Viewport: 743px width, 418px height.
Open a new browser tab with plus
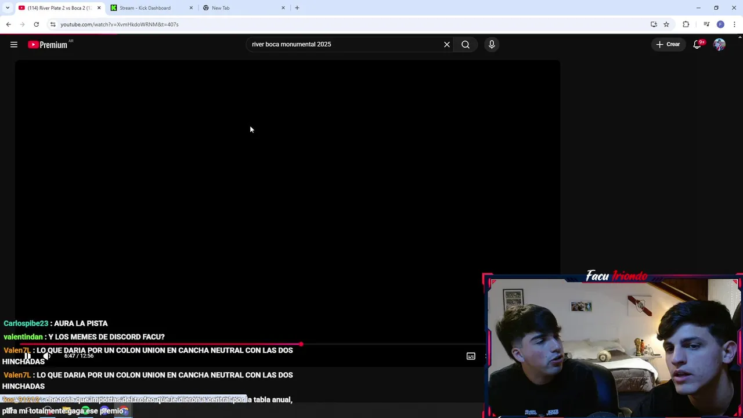297,8
